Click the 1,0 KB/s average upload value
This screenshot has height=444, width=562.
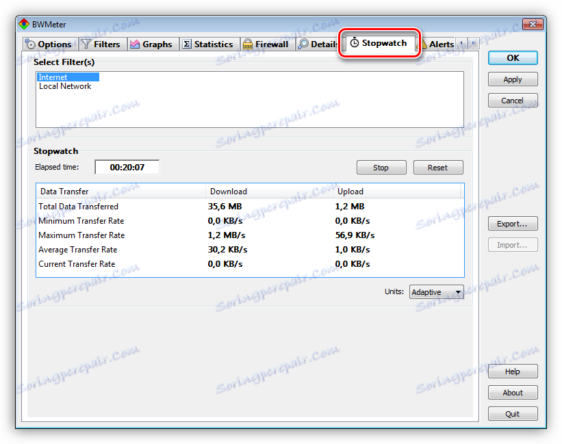click(x=353, y=249)
